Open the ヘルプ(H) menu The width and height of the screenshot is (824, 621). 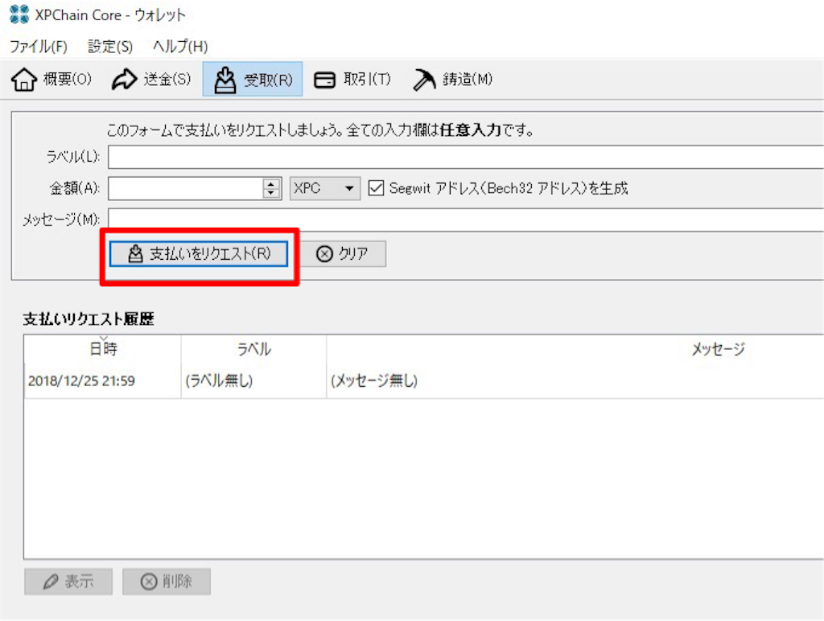click(x=180, y=46)
